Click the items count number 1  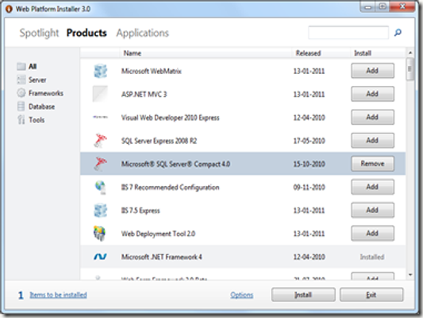(21, 295)
